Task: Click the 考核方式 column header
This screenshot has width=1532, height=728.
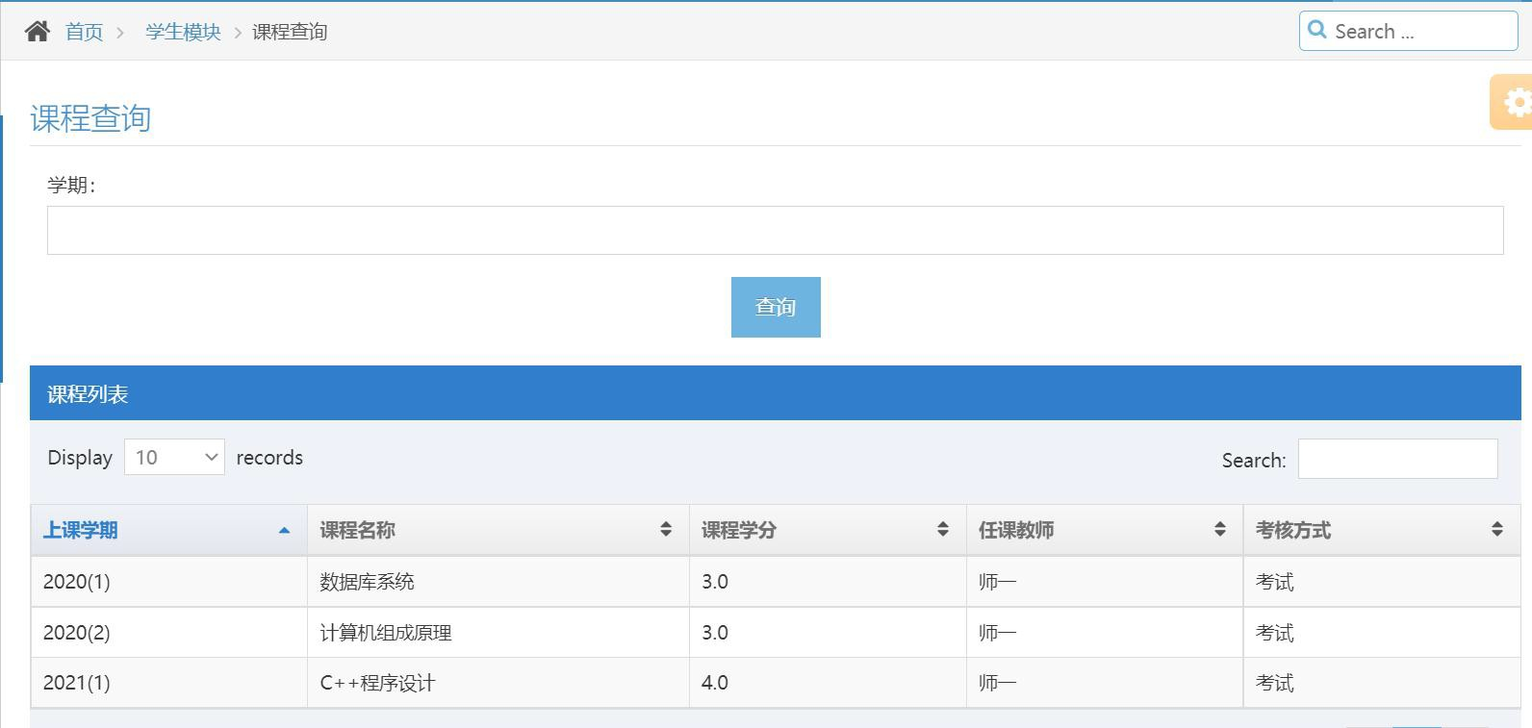Action: click(1382, 530)
